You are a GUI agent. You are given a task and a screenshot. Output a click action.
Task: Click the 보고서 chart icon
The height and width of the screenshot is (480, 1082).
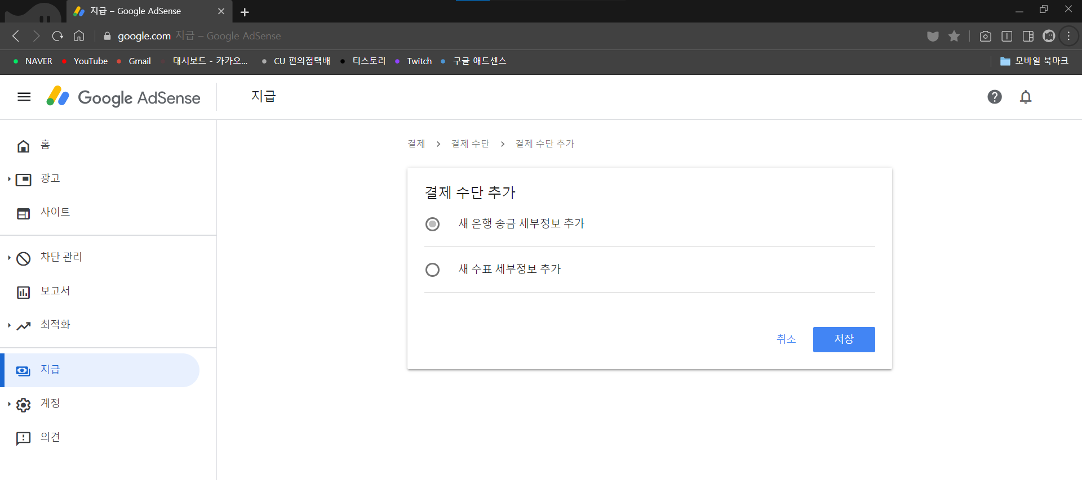23,293
